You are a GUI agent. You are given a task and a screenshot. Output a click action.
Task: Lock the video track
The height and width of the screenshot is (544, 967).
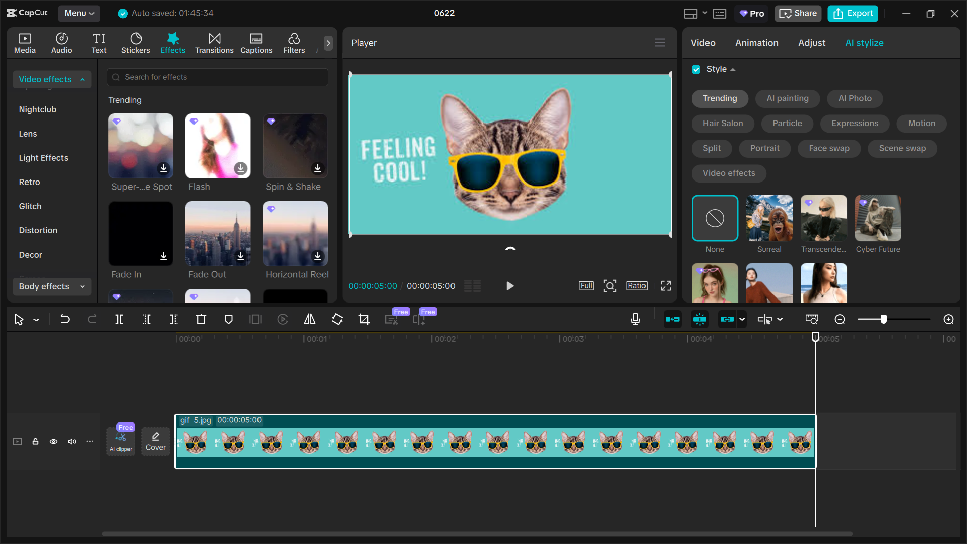tap(35, 442)
